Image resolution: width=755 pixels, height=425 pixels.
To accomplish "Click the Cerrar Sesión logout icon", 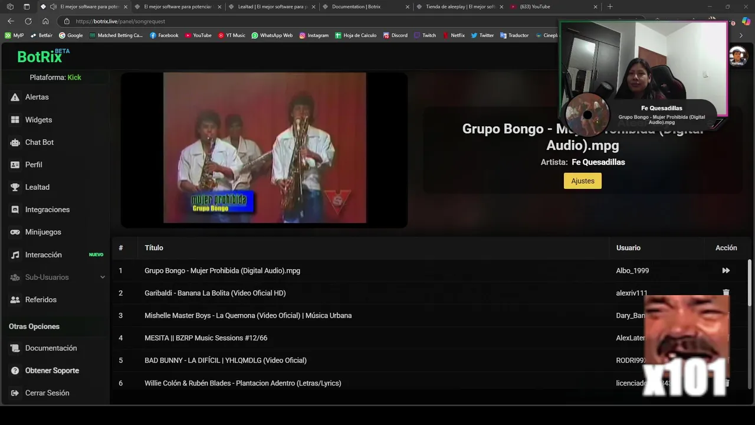I will point(15,393).
